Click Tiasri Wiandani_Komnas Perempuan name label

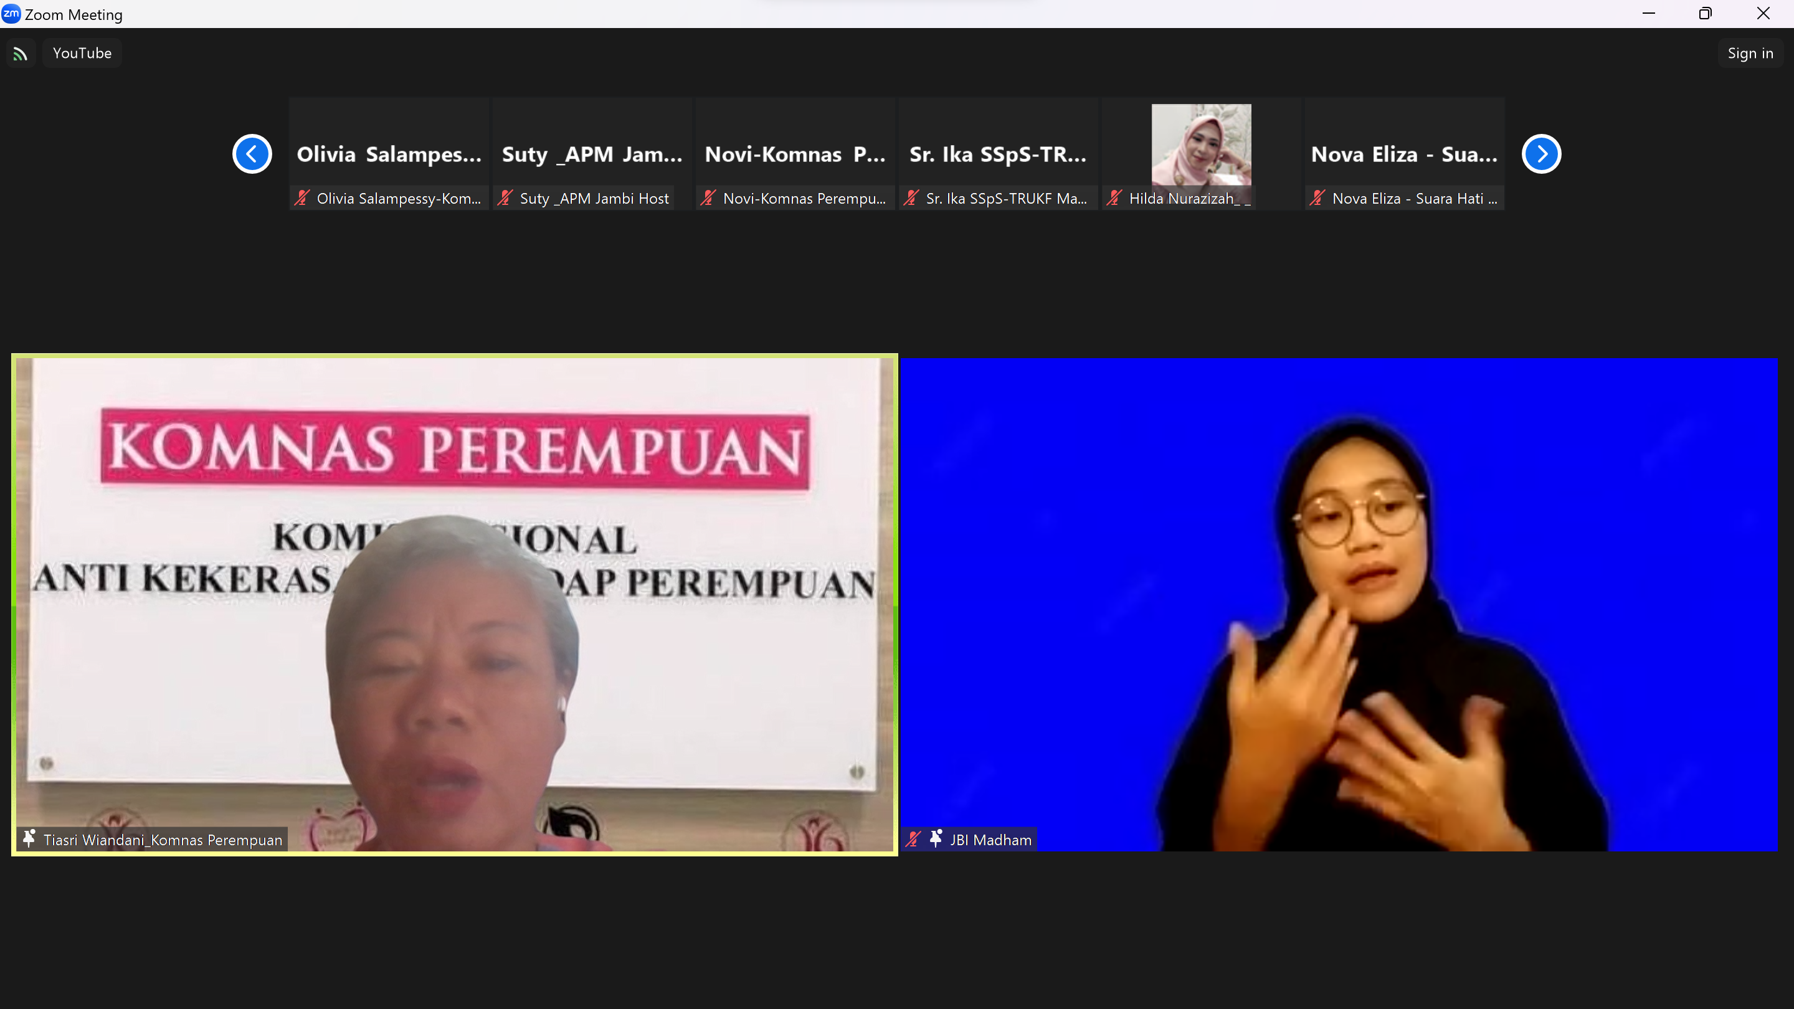click(x=163, y=840)
